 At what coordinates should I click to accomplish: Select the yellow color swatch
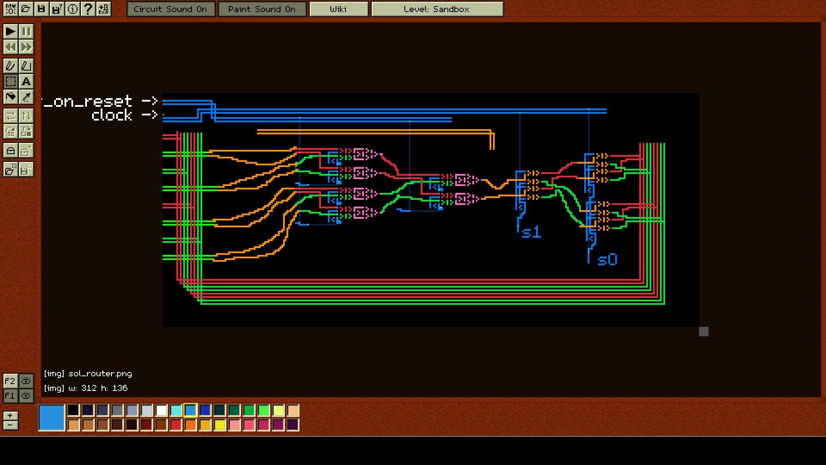click(x=219, y=425)
